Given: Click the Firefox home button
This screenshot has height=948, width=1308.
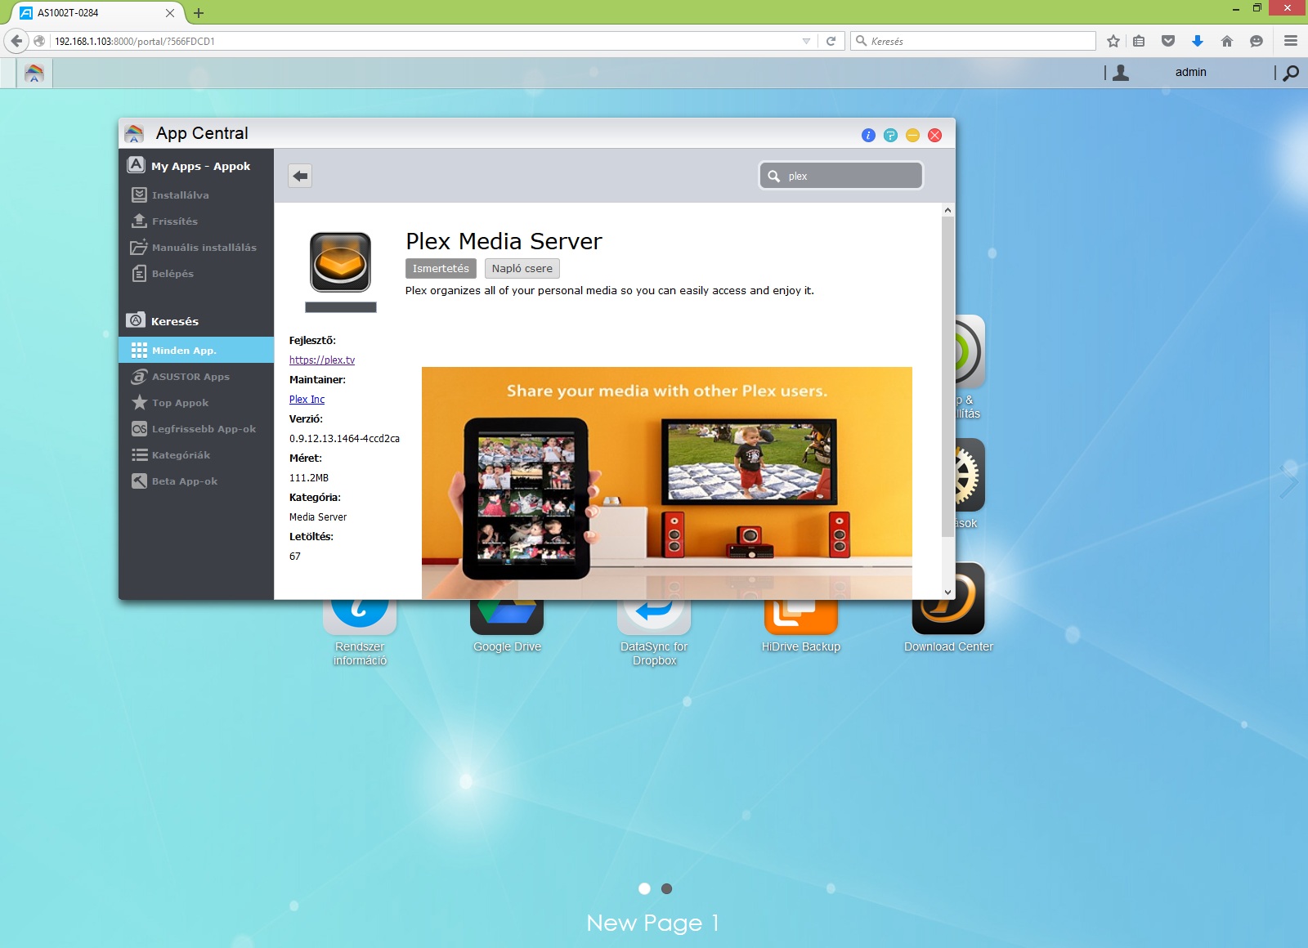Looking at the screenshot, I should 1226,41.
